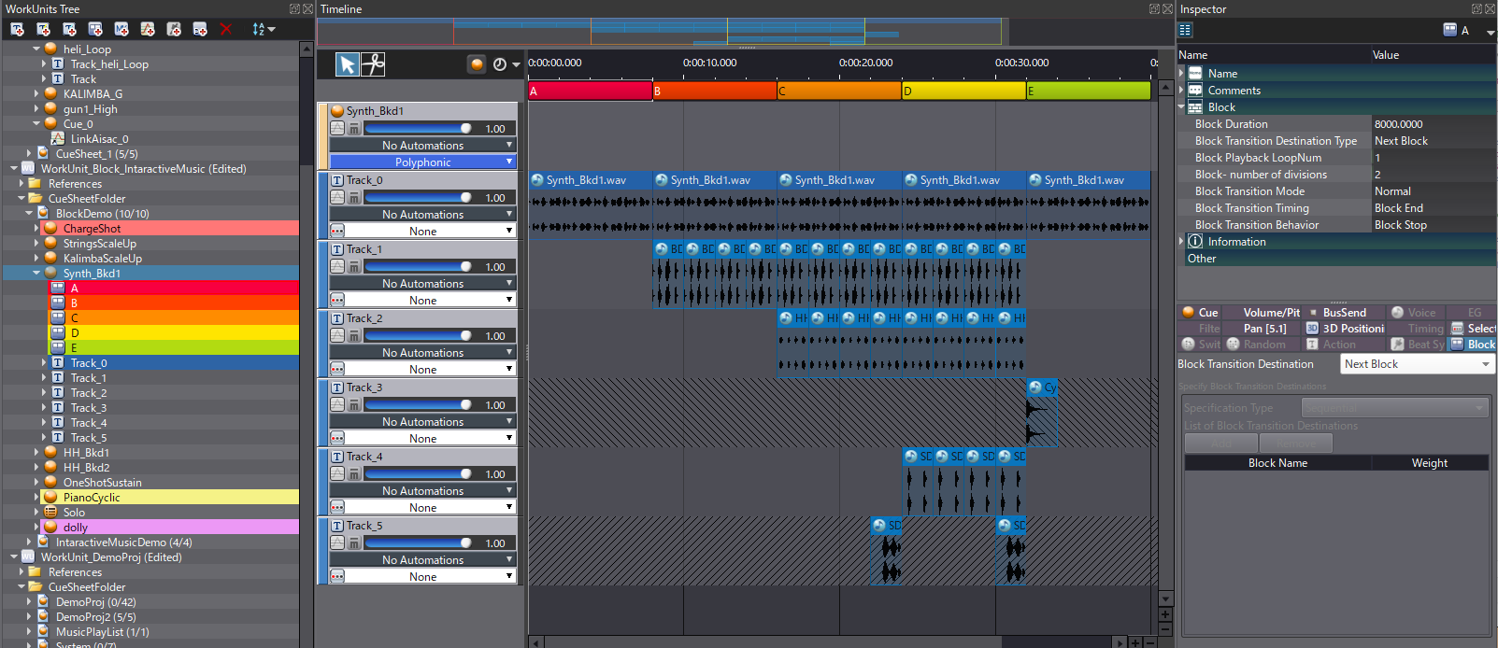Image resolution: width=1498 pixels, height=648 pixels.
Task: Click the WorkUnit_Block_IntaractiveMusic work unit icon
Action: pos(28,168)
